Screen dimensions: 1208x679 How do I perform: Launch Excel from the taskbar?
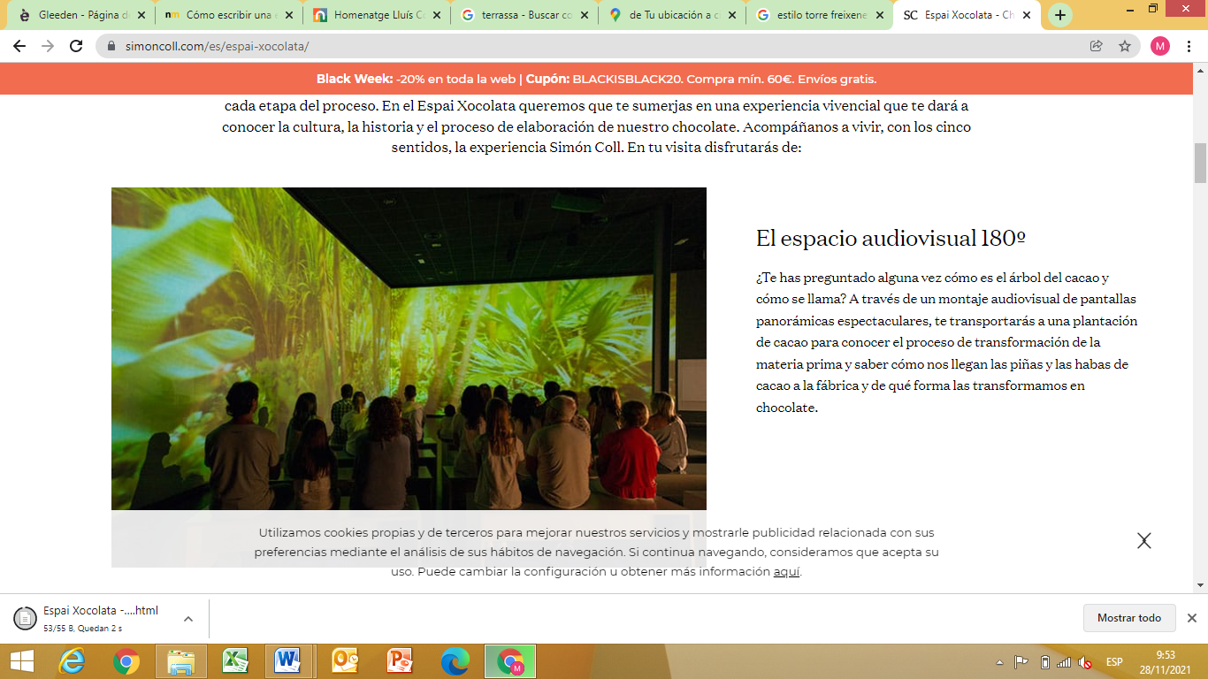(x=234, y=661)
